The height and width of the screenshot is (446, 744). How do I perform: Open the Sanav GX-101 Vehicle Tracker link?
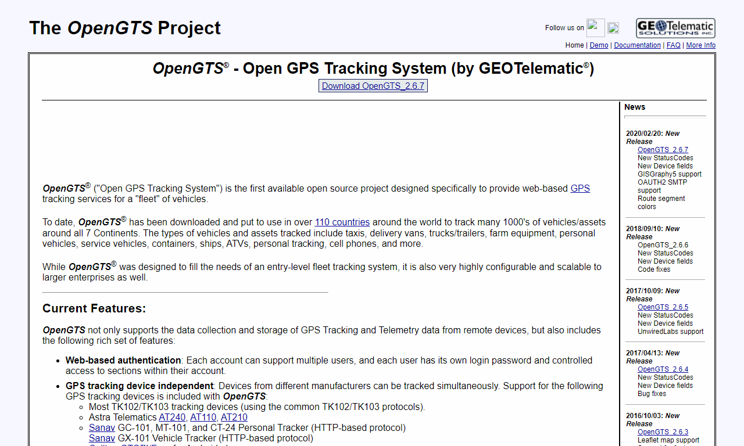click(102, 438)
